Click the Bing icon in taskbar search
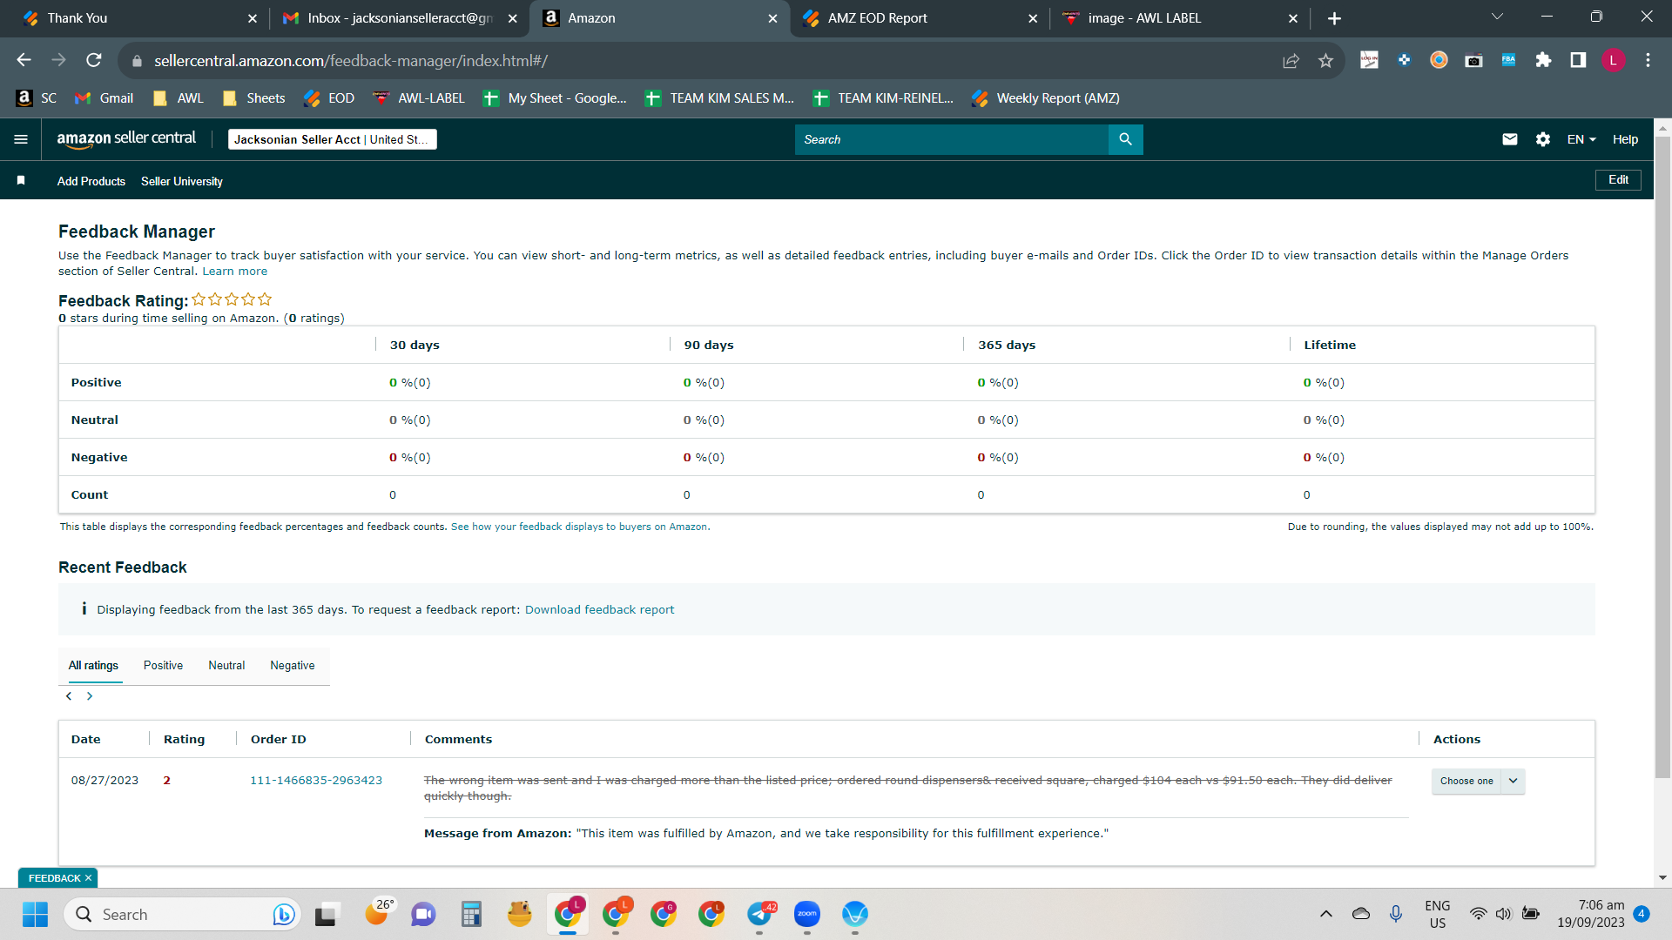The image size is (1672, 940). 283,914
